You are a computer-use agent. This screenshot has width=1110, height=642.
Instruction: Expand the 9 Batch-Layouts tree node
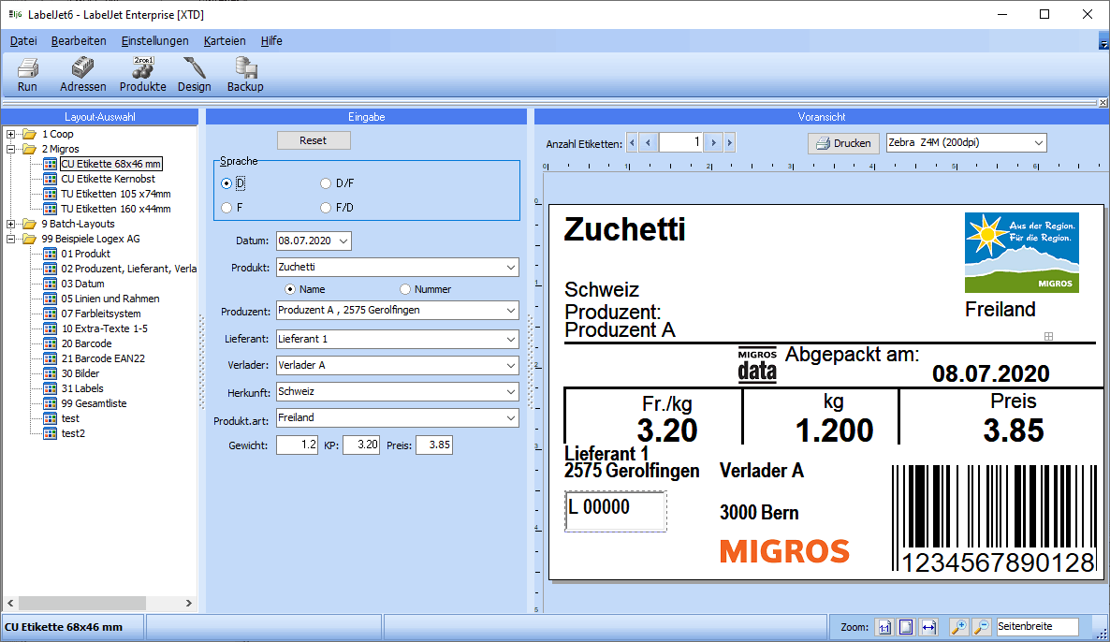click(x=10, y=224)
